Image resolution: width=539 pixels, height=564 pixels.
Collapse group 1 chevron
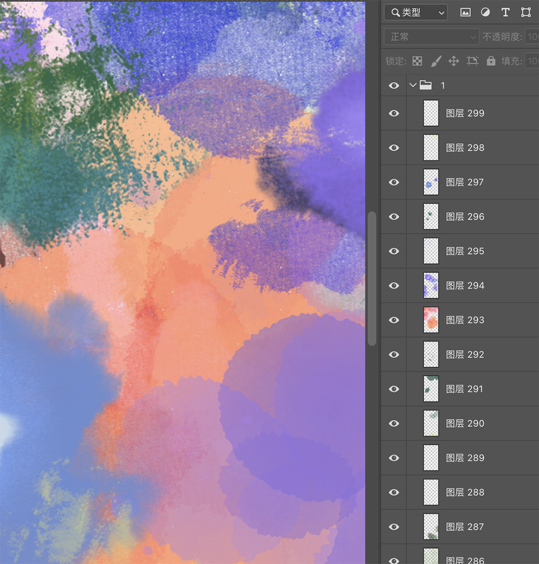tap(413, 85)
